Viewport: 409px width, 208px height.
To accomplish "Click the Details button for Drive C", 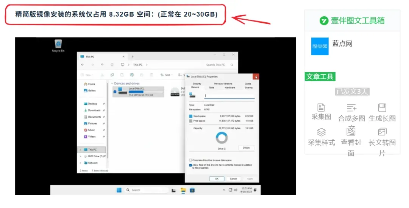I will click(x=246, y=147).
